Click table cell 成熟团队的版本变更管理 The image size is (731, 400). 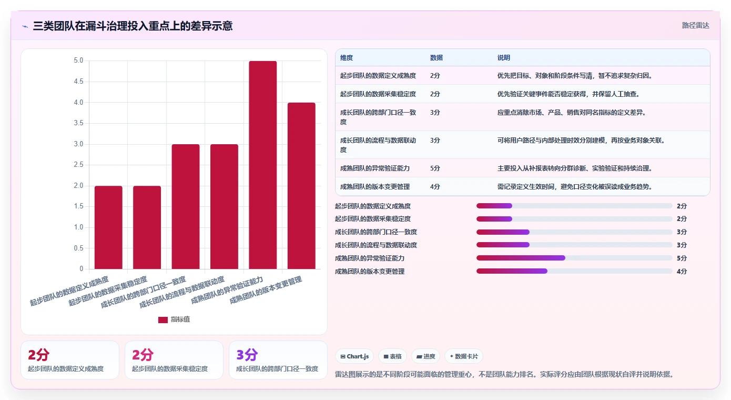point(375,186)
